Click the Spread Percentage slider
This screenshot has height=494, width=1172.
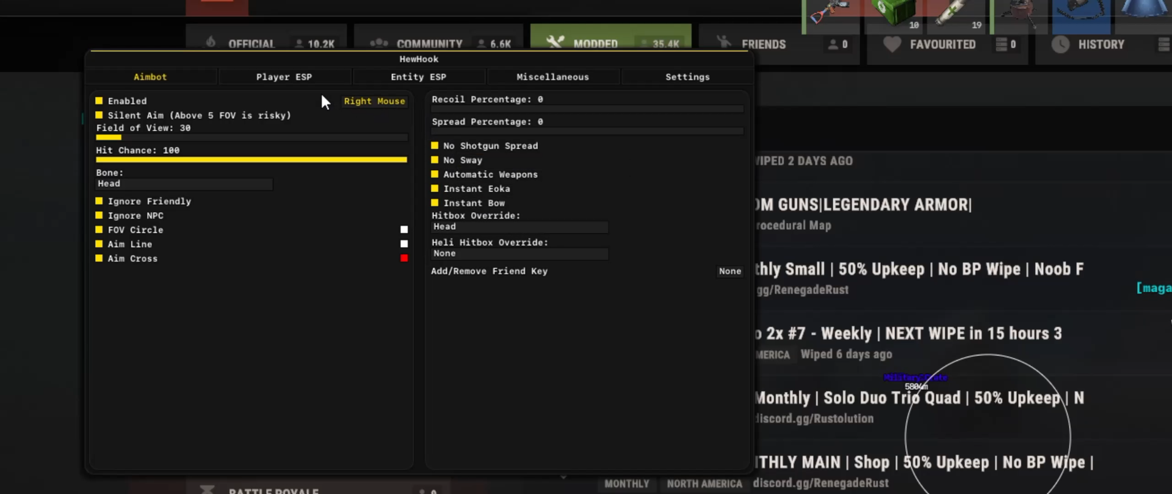(x=588, y=131)
